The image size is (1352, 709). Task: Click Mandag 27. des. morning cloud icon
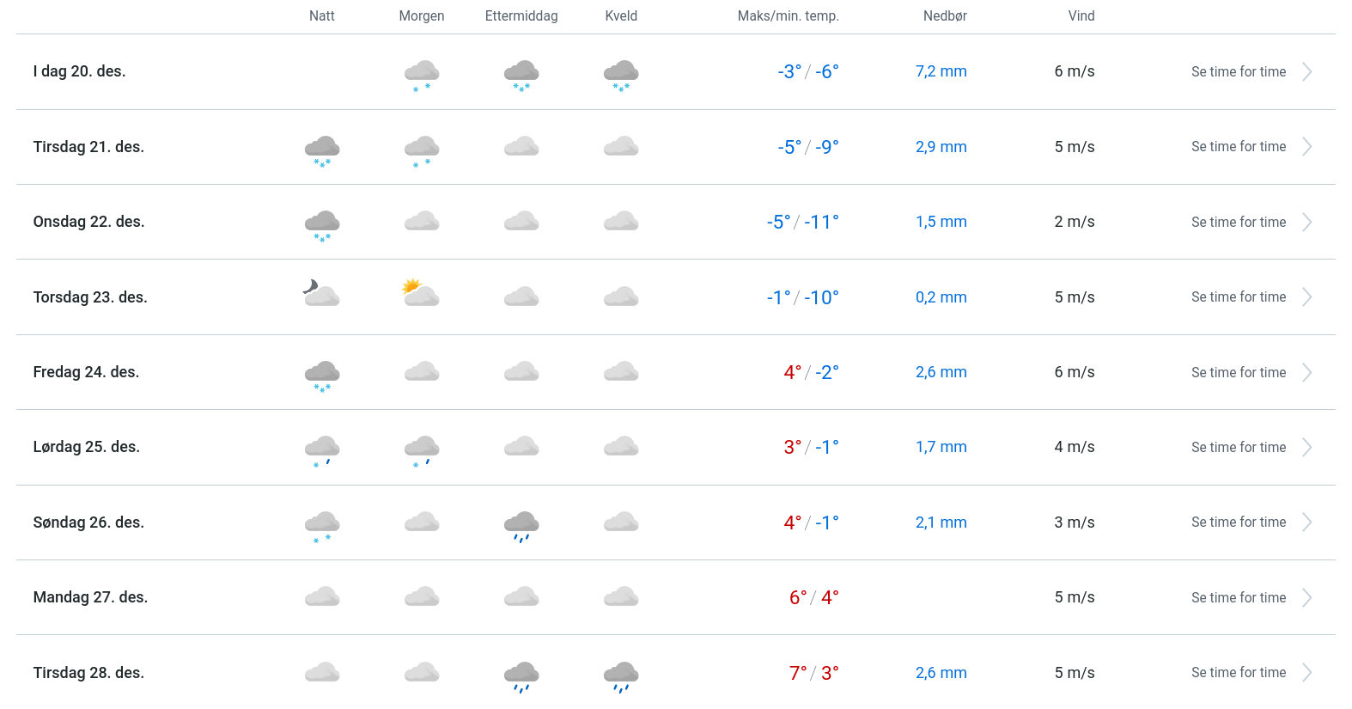tap(422, 596)
